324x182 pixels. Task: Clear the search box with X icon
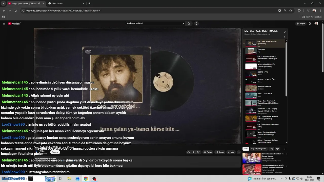tap(184, 24)
